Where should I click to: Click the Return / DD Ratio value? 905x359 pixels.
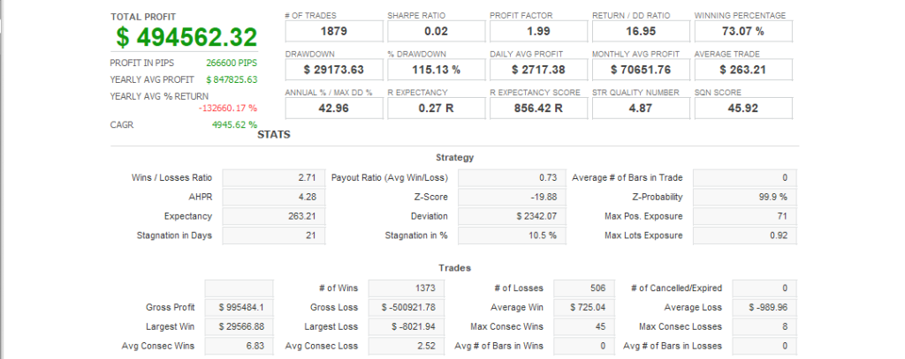click(641, 32)
